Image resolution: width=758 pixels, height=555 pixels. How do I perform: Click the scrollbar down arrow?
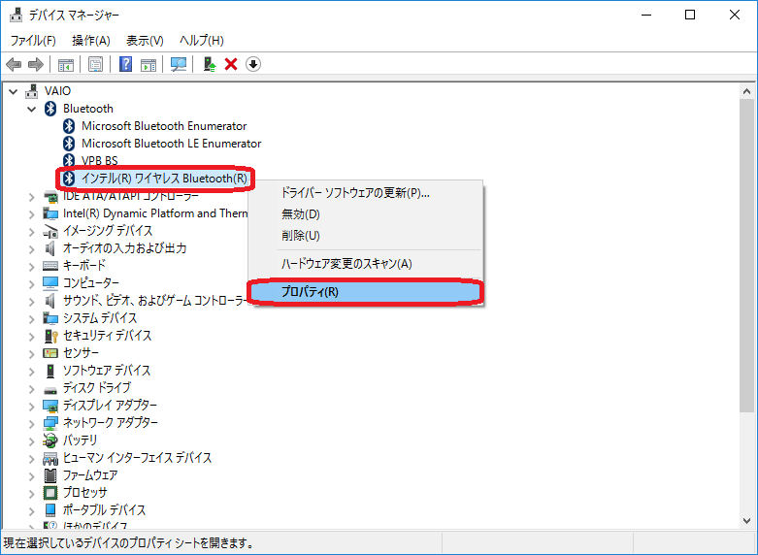[746, 521]
